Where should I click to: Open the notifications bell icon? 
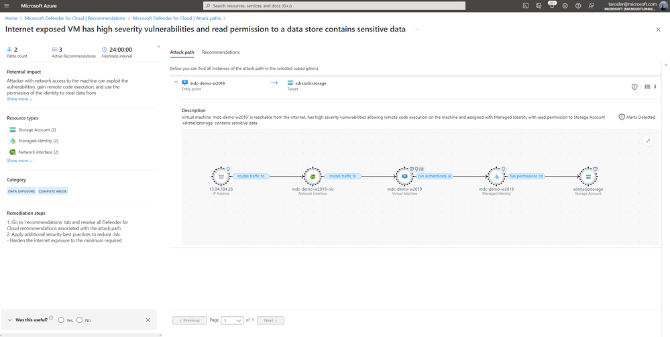click(552, 6)
